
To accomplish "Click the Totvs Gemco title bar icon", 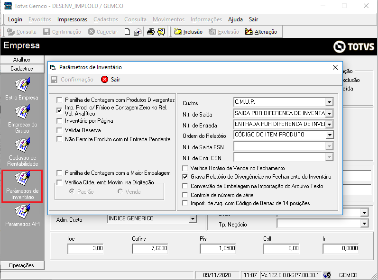I will click(x=8, y=6).
